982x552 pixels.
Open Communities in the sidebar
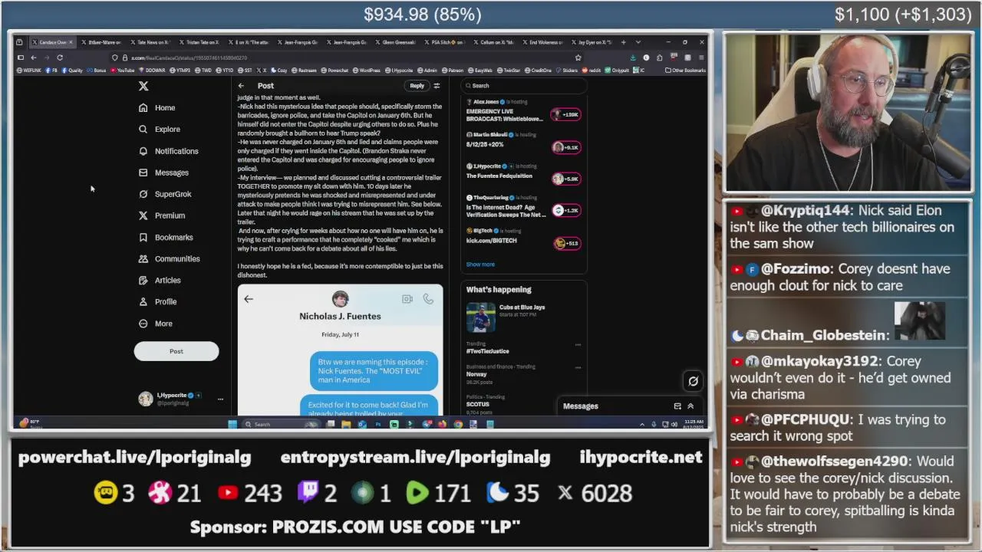tap(169, 258)
